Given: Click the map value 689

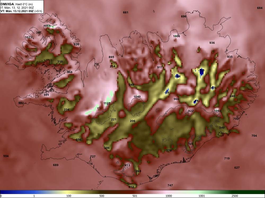Looking at the screenshot, I should [56, 165].
